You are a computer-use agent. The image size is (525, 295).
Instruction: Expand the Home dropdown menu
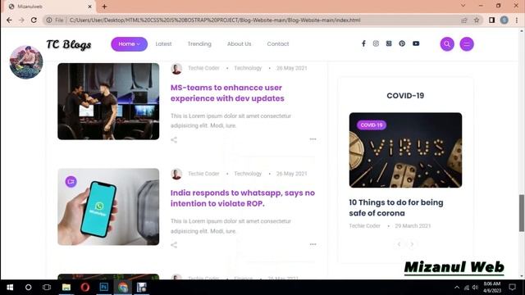[130, 44]
